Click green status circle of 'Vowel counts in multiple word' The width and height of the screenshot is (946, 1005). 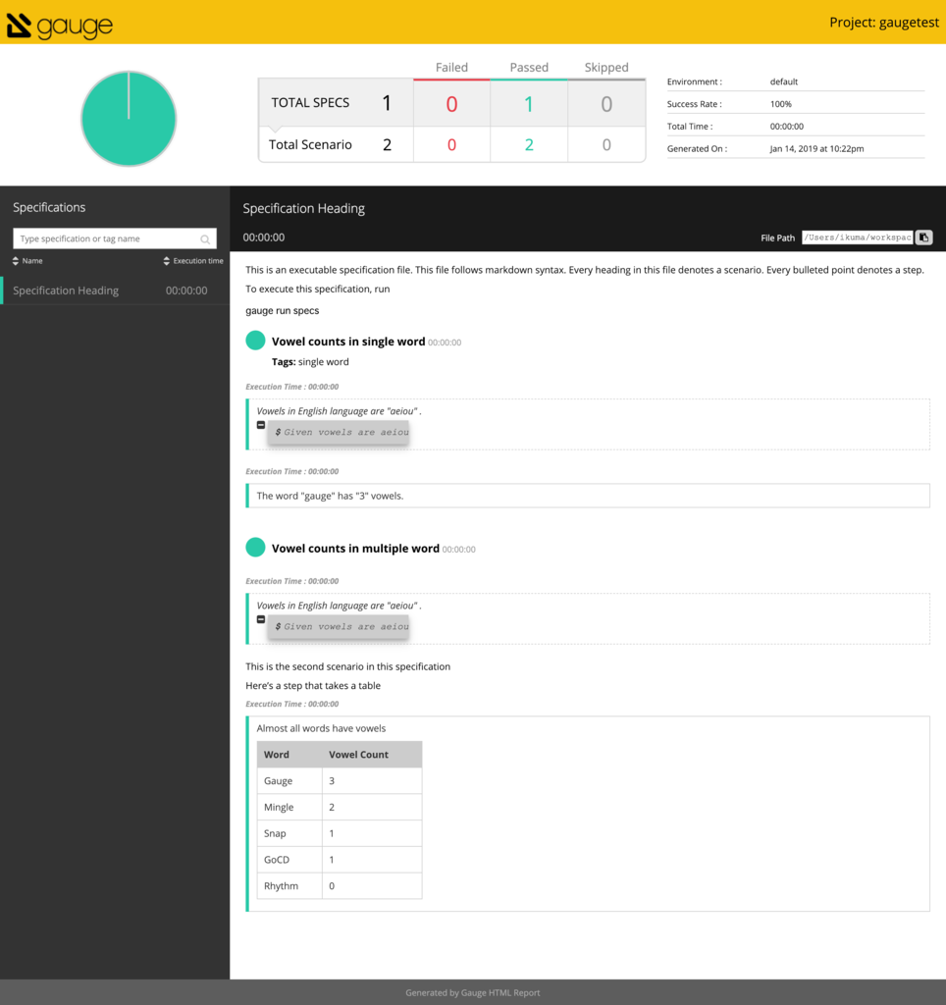pyautogui.click(x=255, y=548)
